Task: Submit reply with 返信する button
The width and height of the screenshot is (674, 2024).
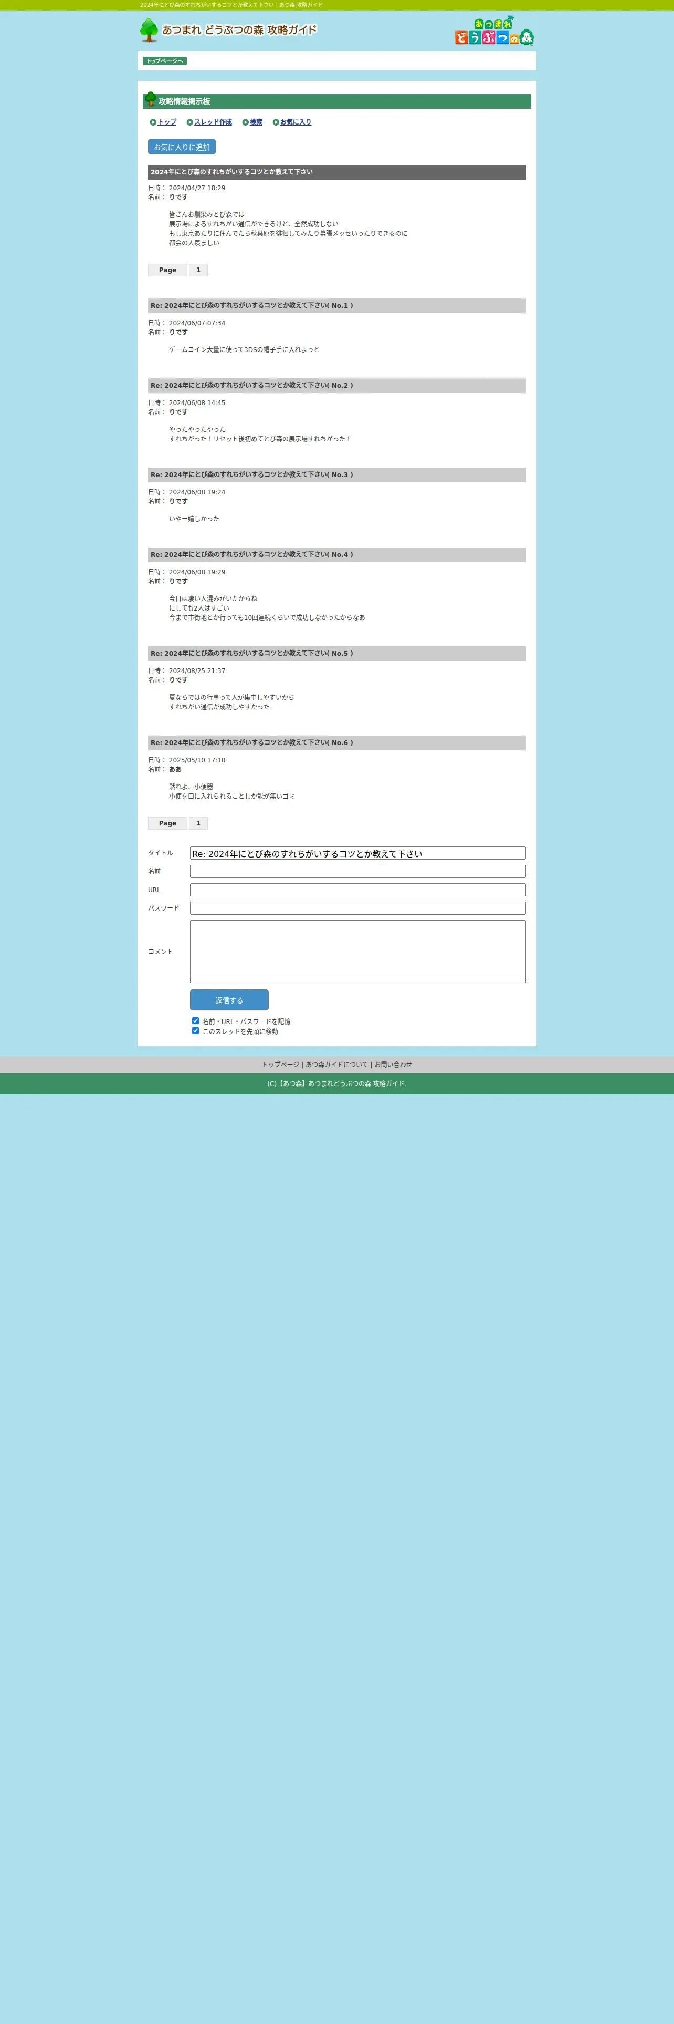Action: click(x=229, y=1000)
